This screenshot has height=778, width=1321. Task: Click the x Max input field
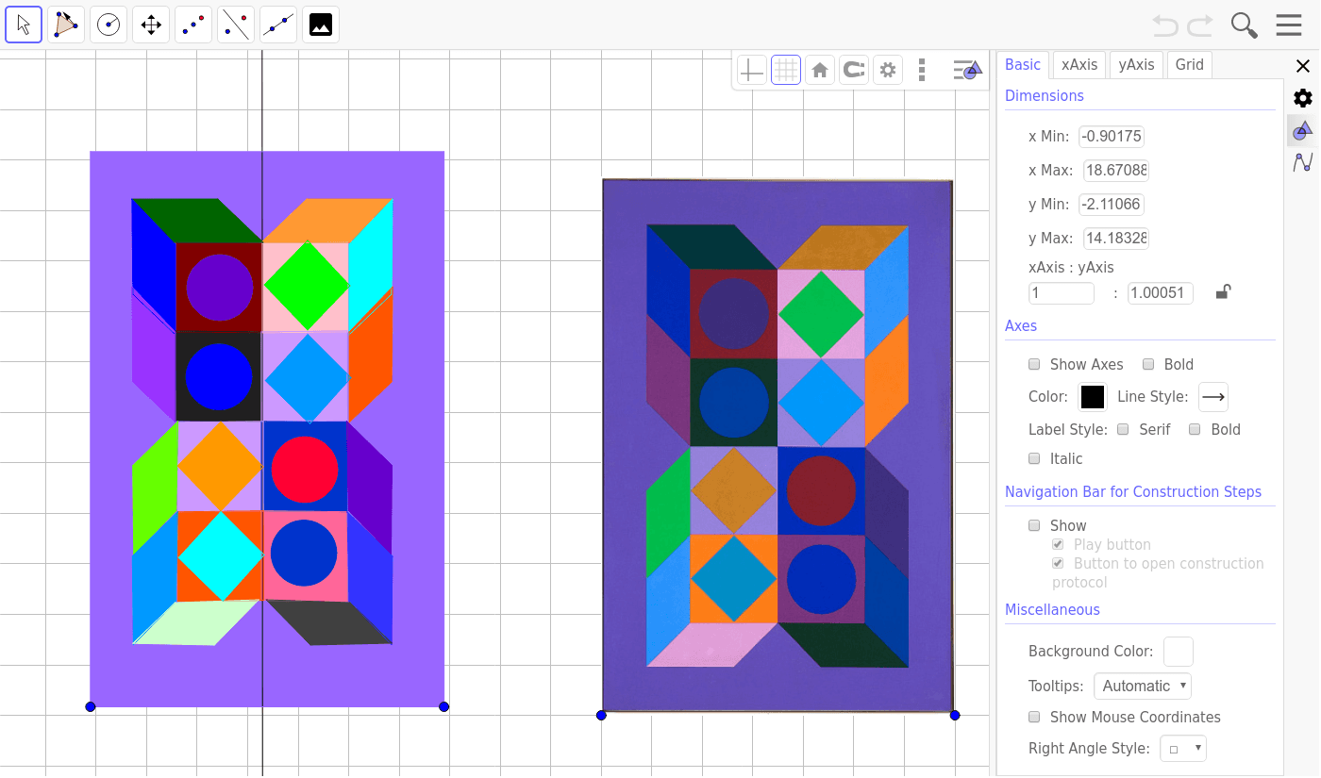click(x=1115, y=170)
